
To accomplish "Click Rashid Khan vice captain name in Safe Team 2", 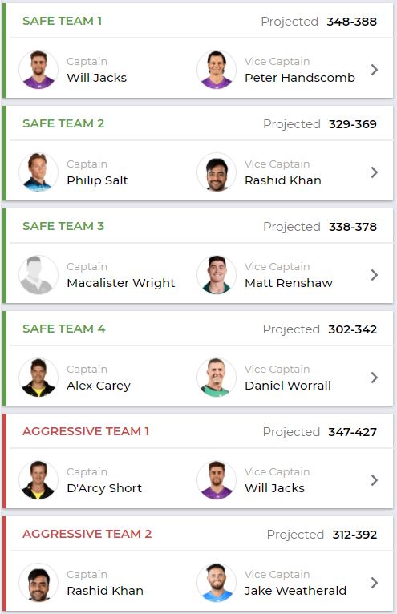I will [x=283, y=180].
